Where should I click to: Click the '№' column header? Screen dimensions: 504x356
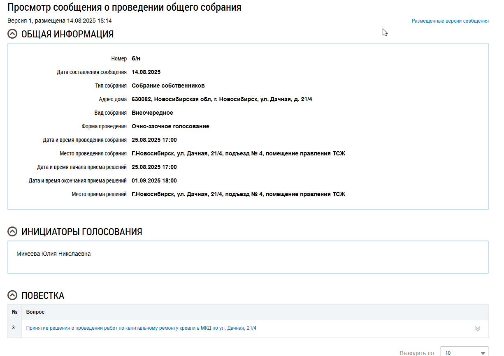15,312
